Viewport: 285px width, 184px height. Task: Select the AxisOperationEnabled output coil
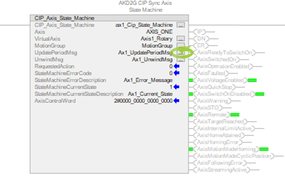coord(223,66)
